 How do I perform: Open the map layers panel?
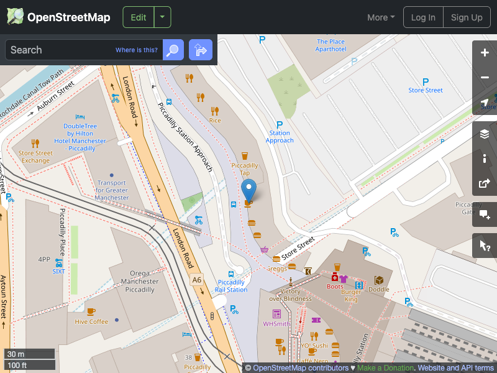click(485, 133)
